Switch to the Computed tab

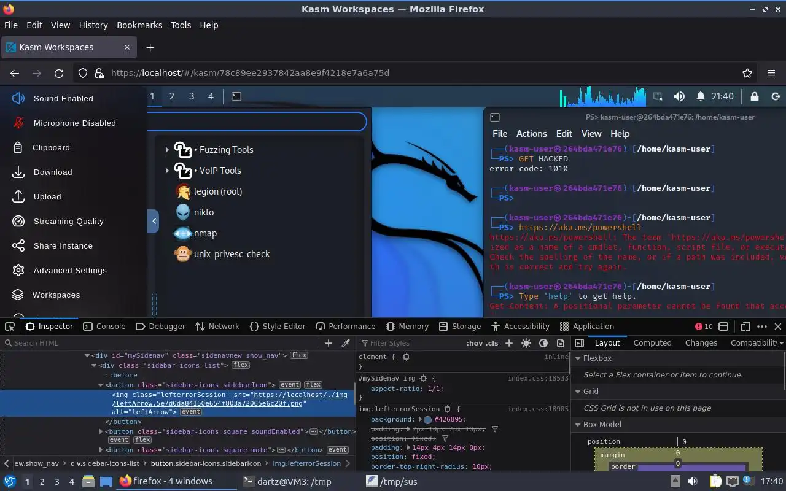tap(652, 343)
